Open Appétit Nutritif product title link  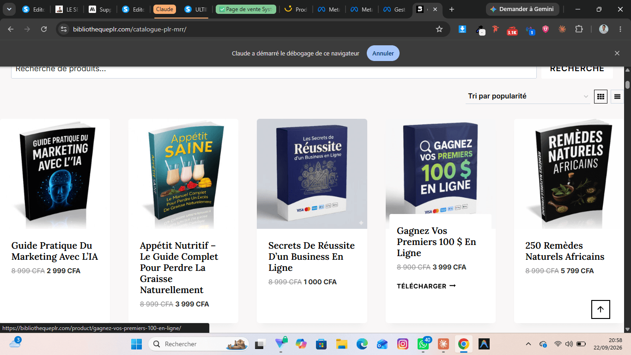[x=179, y=268]
